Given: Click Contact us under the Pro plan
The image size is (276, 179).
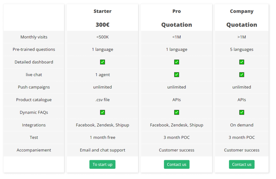Looking at the screenshot, I should click(177, 164).
